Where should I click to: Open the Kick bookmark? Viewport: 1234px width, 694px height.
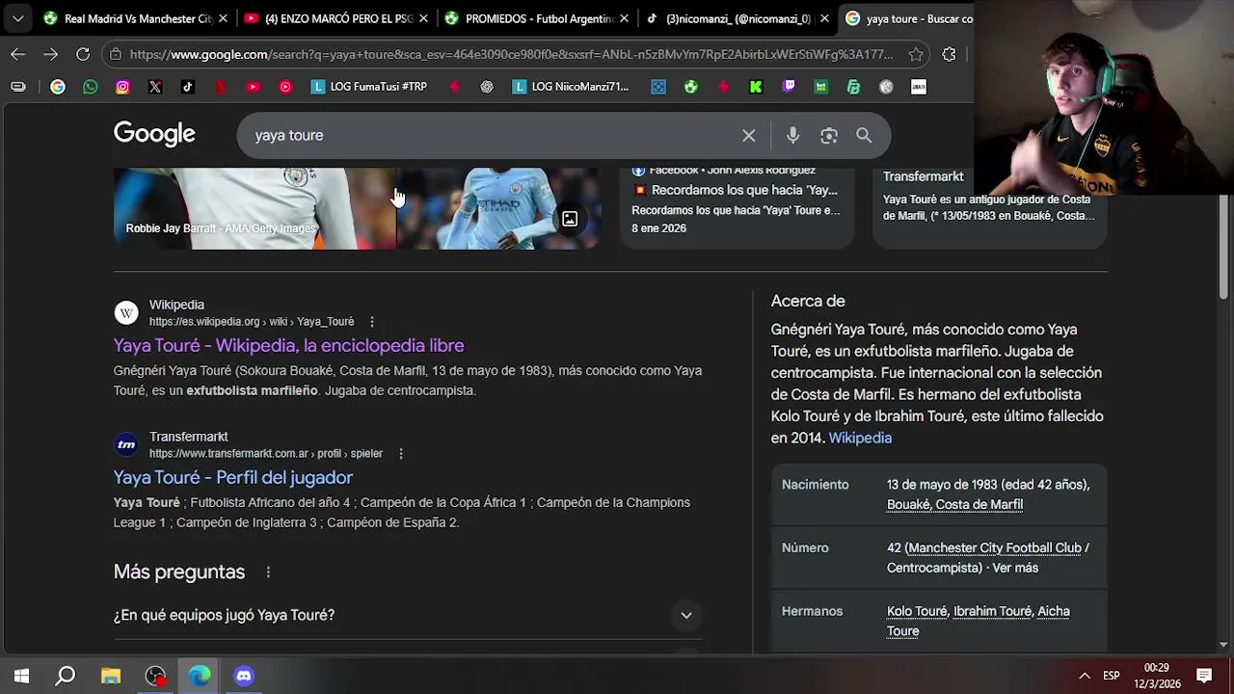[756, 87]
